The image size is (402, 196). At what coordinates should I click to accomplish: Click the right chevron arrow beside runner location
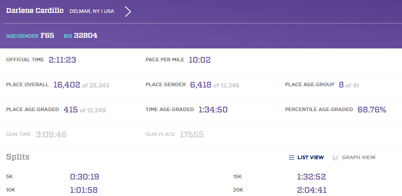[x=128, y=12]
